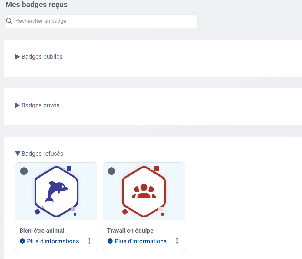302x259 pixels.
Task: Click the minus status icon on Travail en équipe badge
Action: pyautogui.click(x=111, y=171)
